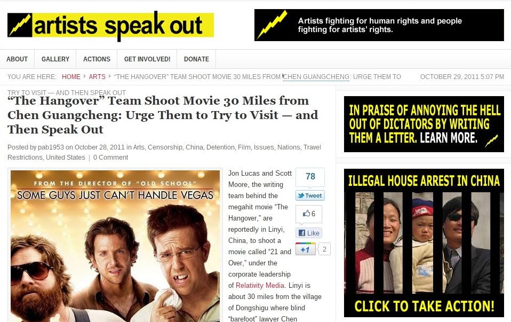
Task: Click the date OCTOBER 29, 2011 5:07 PM
Action: 462,77
